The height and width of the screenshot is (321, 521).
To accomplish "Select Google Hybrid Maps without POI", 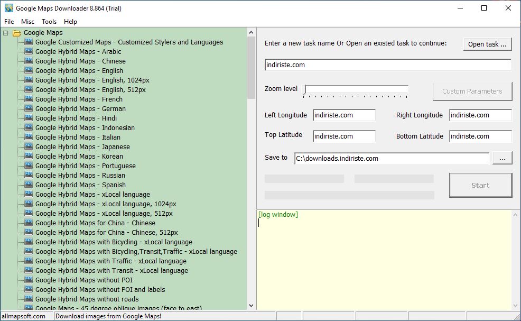I will [x=83, y=280].
